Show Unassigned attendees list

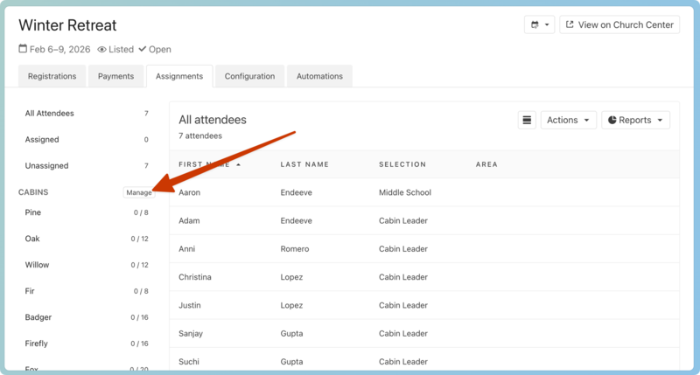pos(46,165)
